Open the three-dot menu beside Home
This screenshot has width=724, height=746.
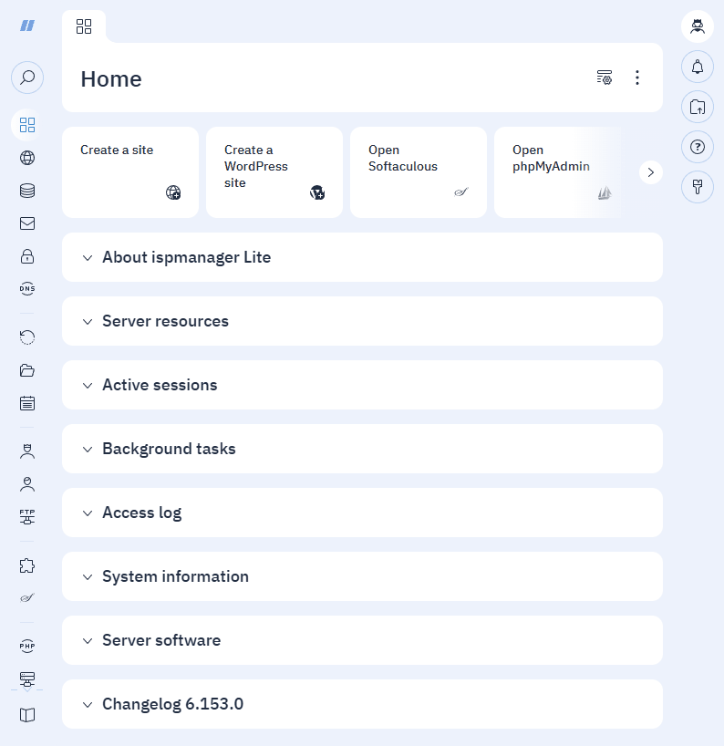click(x=637, y=78)
